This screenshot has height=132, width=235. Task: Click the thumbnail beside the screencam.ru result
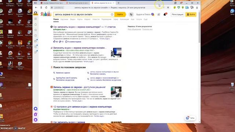tap(116, 92)
